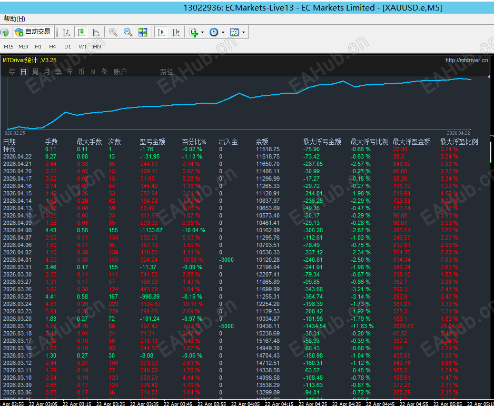This screenshot has height=406, width=494.
Task: Select the line chart icon
Action: point(96,32)
